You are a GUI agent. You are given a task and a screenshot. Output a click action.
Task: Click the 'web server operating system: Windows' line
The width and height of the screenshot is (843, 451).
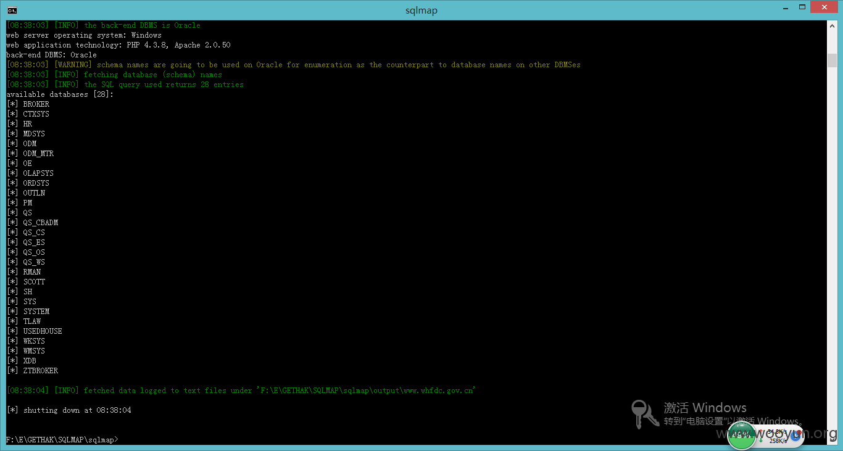(x=84, y=35)
